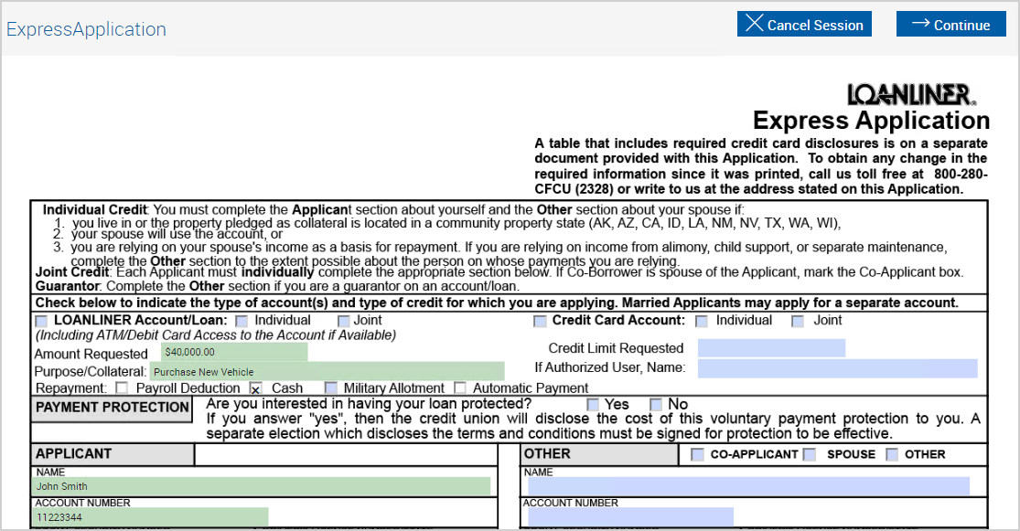Fill in Credit Limit Requested field
Image resolution: width=1020 pixels, height=531 pixels.
(x=771, y=348)
